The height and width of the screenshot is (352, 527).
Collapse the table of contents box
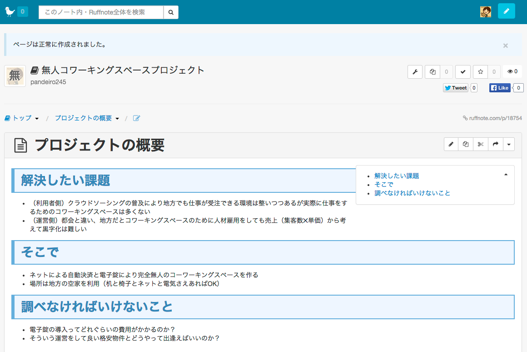(x=506, y=175)
